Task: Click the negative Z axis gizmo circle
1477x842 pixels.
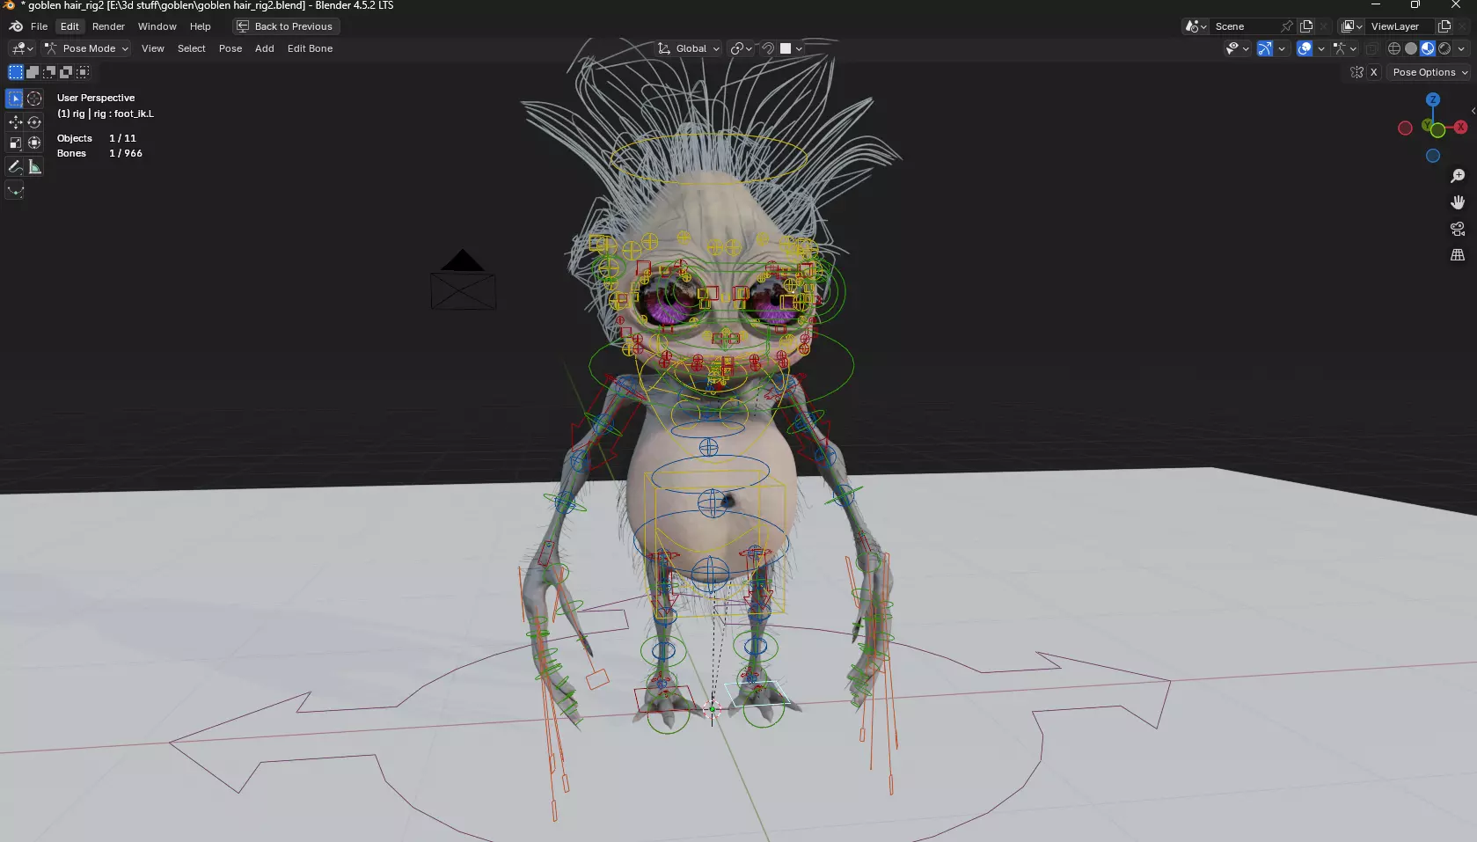Action: [1433, 156]
